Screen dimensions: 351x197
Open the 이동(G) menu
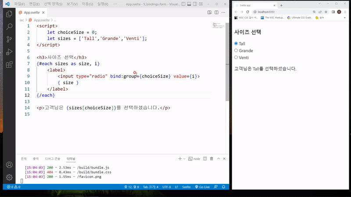point(87,4)
